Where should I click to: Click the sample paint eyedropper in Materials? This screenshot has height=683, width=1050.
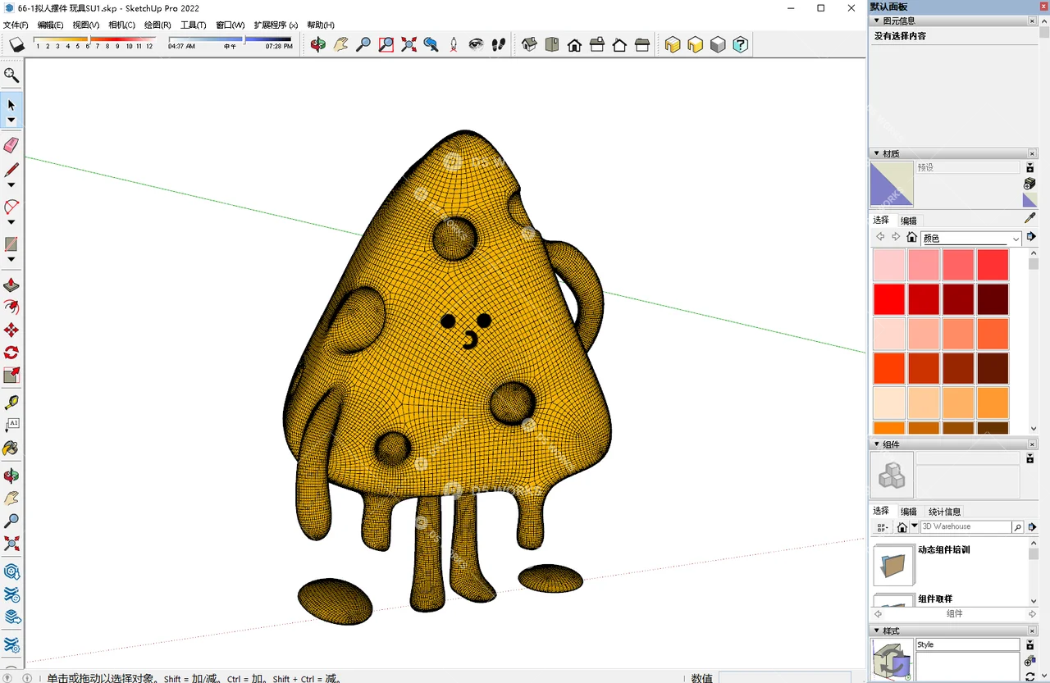(1031, 218)
